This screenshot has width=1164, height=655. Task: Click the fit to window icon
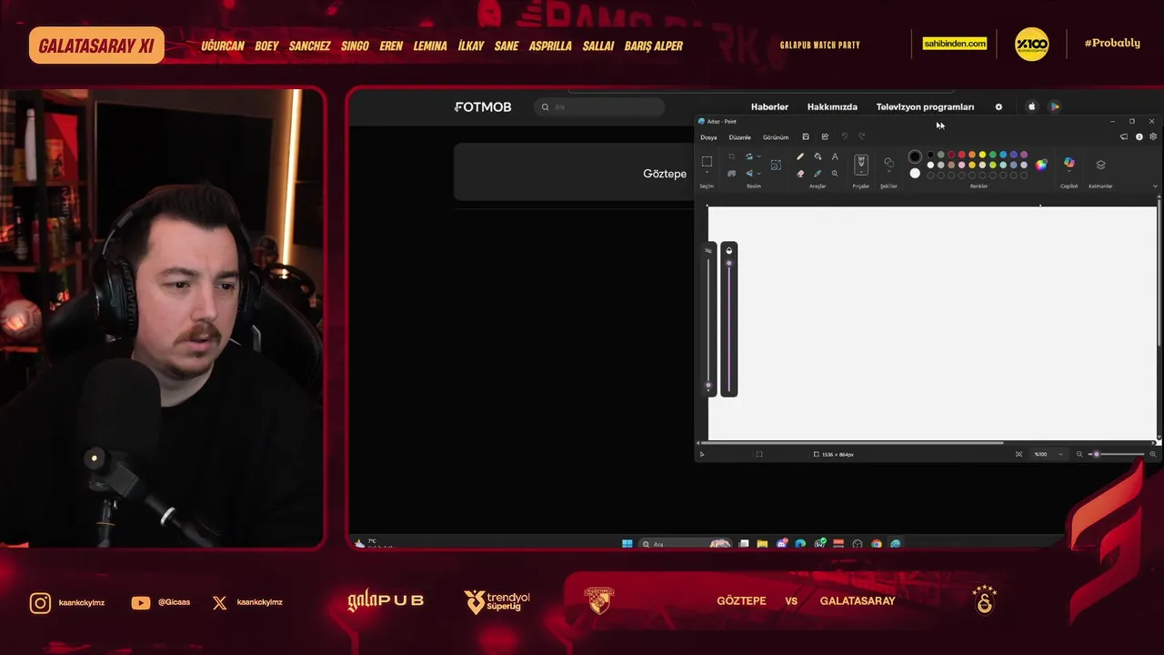tap(1018, 454)
